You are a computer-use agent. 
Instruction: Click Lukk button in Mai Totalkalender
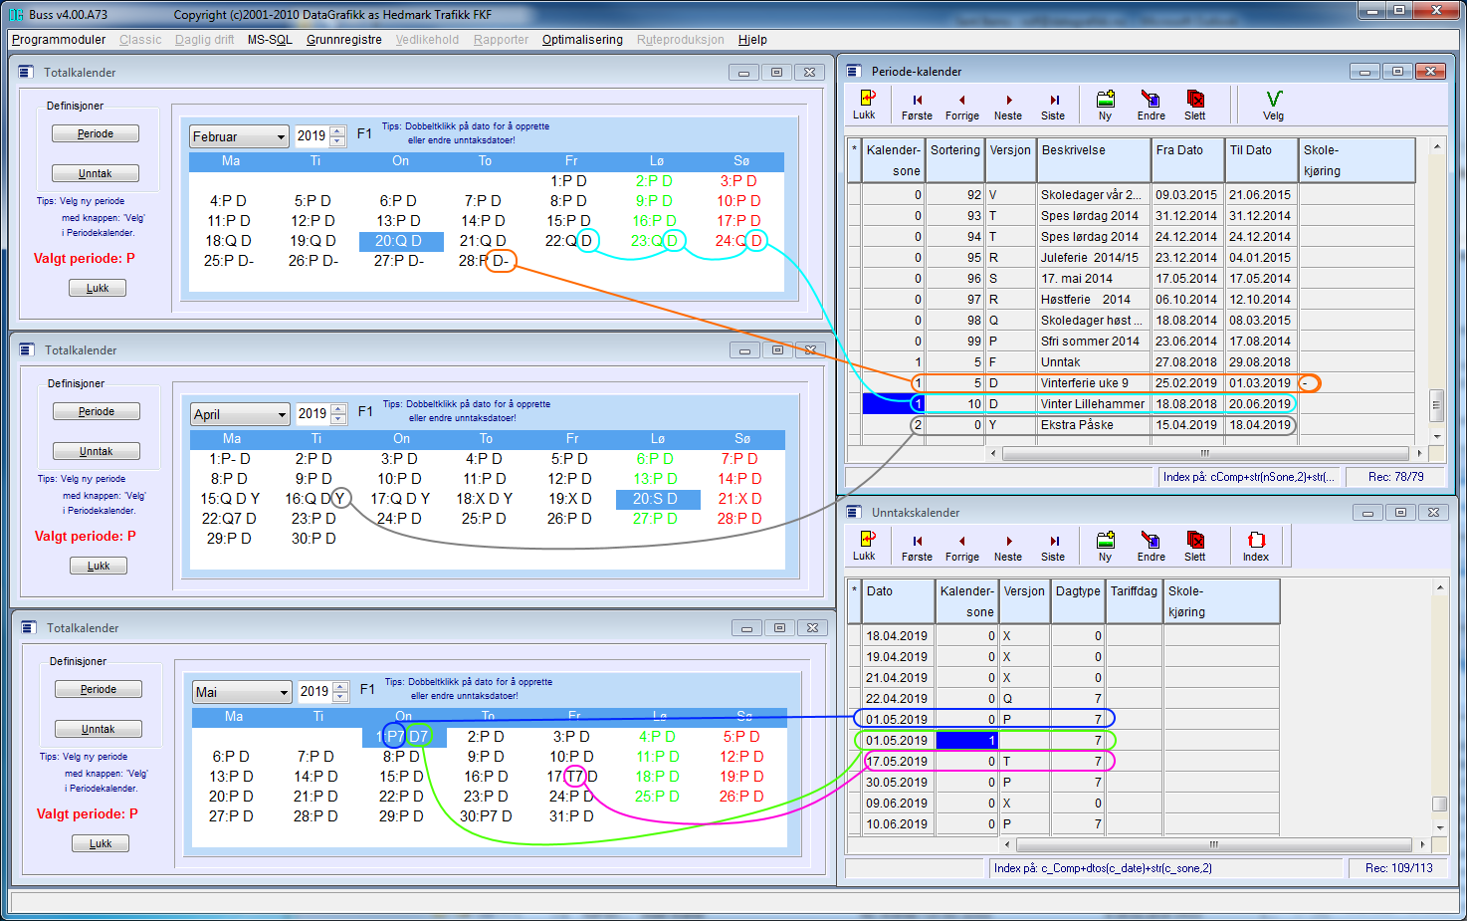pyautogui.click(x=101, y=843)
